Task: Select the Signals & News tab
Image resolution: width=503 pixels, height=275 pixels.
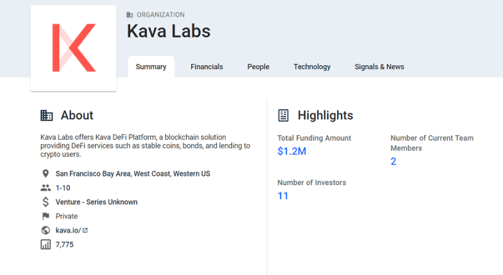Action: tap(379, 67)
